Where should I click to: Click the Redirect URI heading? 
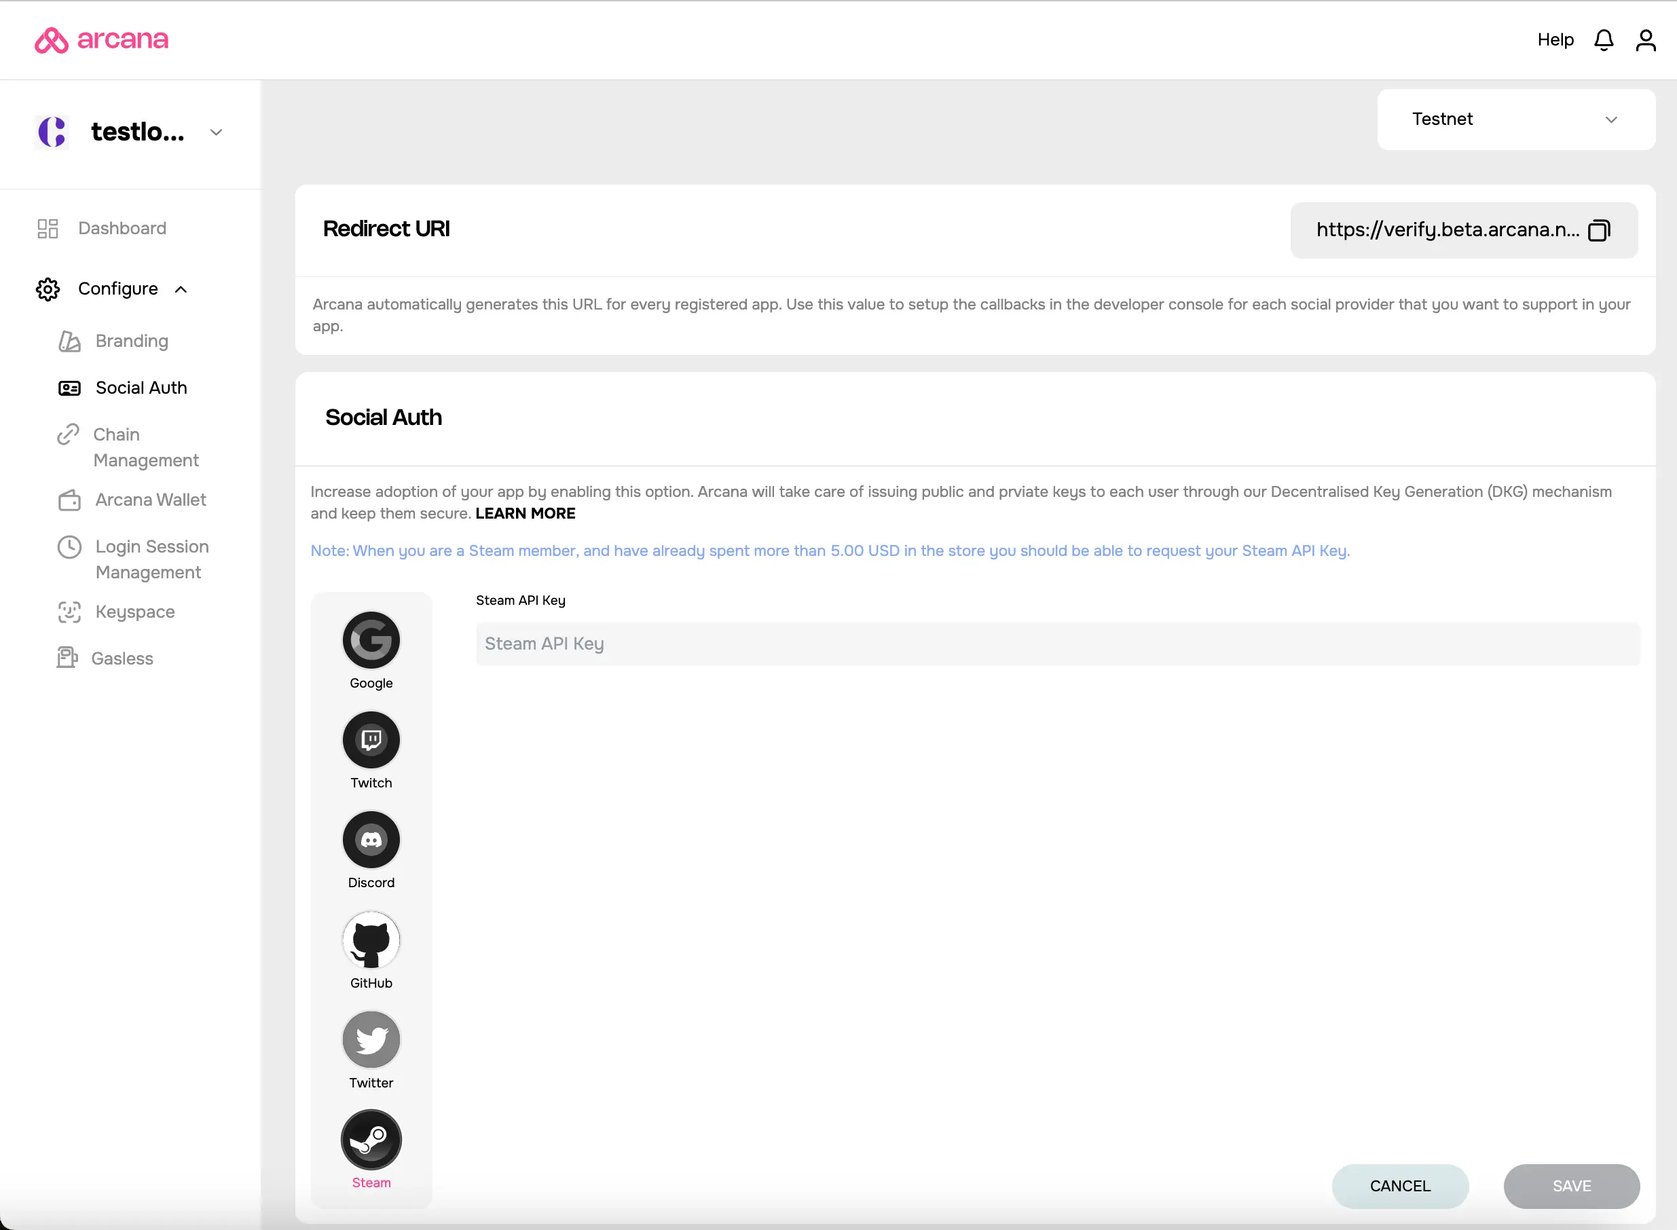386,229
